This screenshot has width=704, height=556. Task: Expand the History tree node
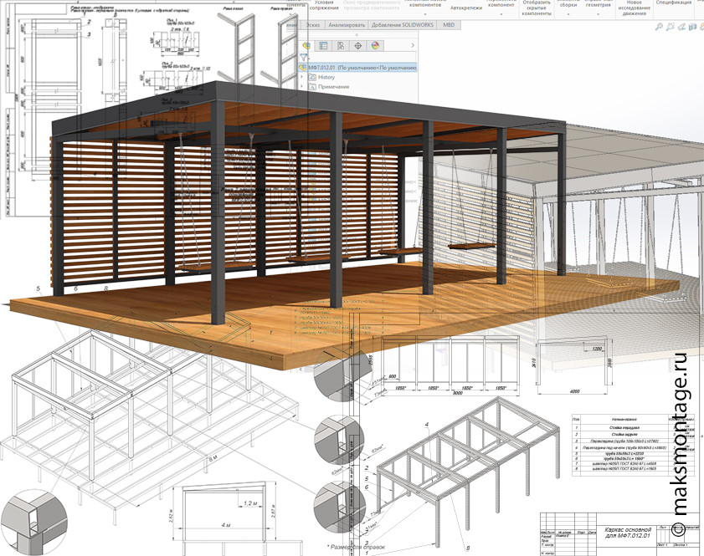pyautogui.click(x=301, y=77)
